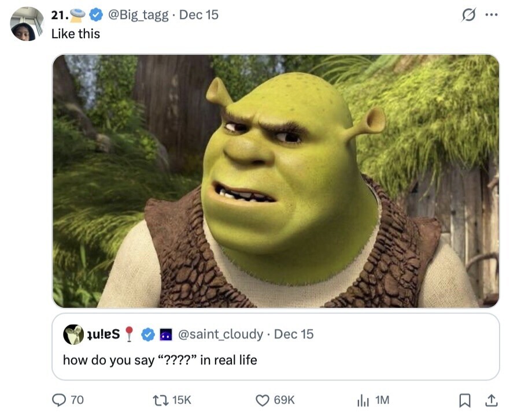Click the display name "21."
This screenshot has height=417, width=510.
coord(59,15)
